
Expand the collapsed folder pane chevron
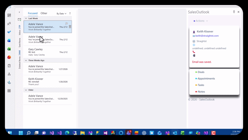click(19, 12)
